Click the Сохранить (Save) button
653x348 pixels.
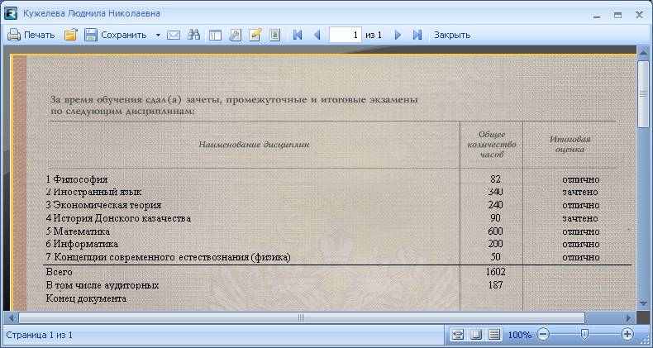click(116, 35)
